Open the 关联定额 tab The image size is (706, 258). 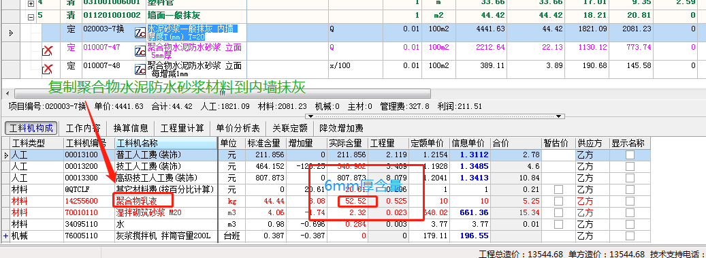point(290,129)
